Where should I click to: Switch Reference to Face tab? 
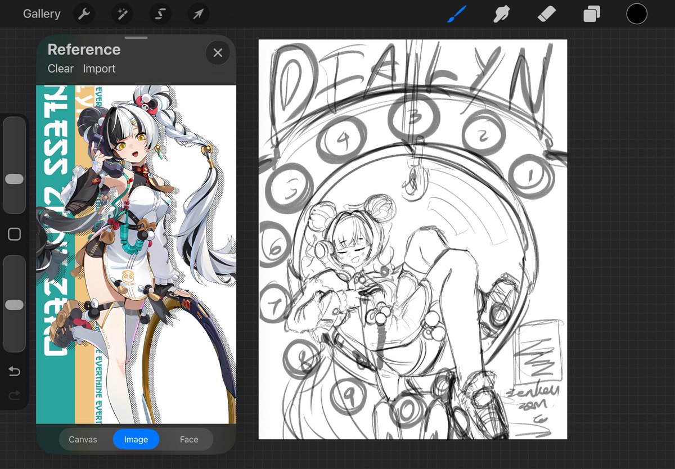[189, 440]
